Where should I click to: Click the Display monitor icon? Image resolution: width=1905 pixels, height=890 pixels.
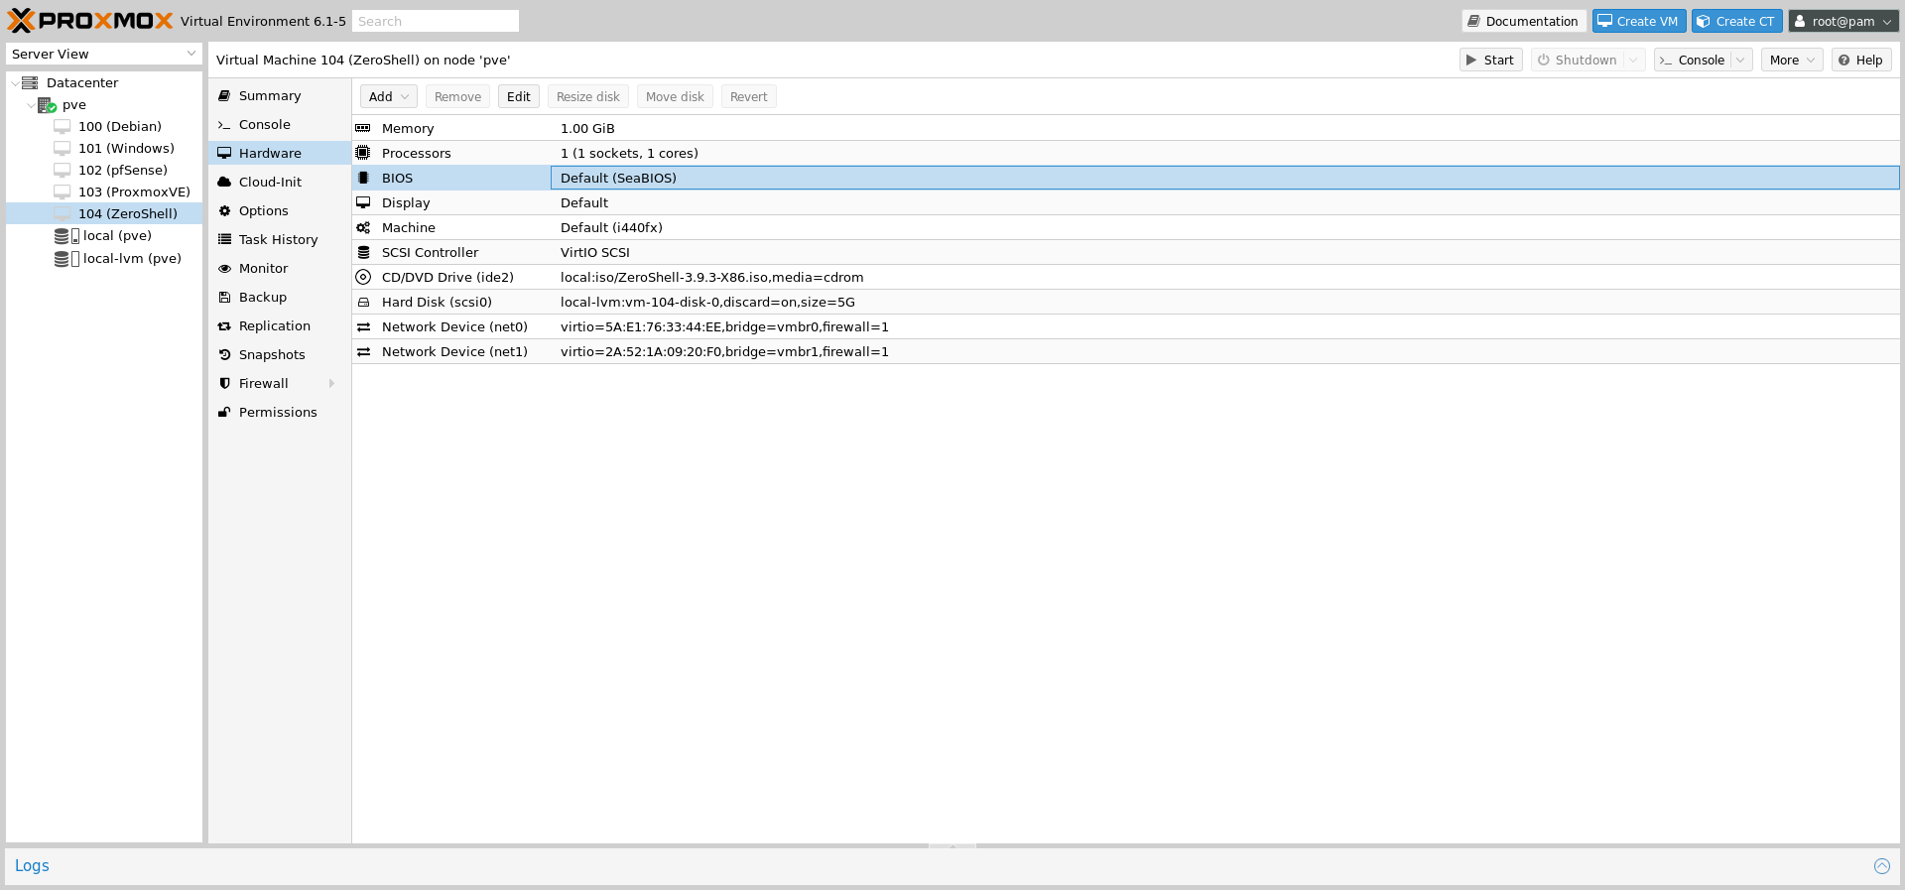point(363,202)
